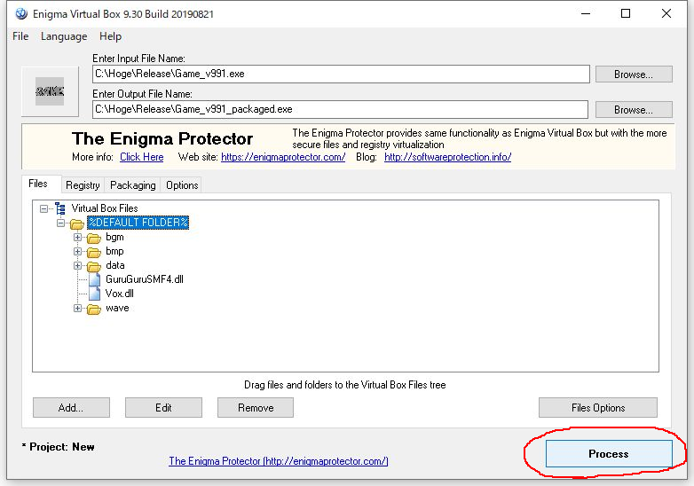Expand the wave folder
Screen dimensions: 694x486
click(x=77, y=309)
